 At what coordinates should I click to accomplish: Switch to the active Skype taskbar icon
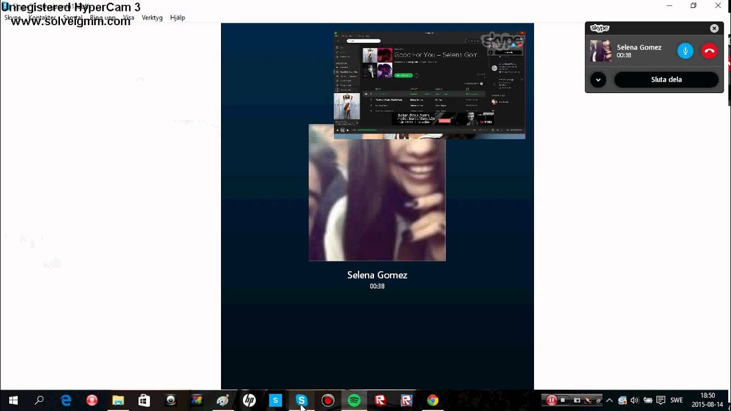click(302, 401)
